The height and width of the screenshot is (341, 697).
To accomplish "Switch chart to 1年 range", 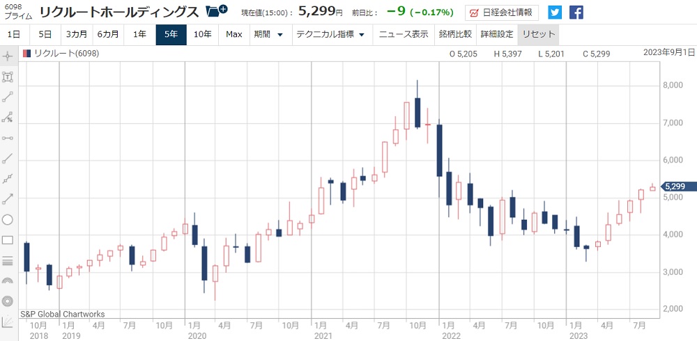I will click(139, 34).
